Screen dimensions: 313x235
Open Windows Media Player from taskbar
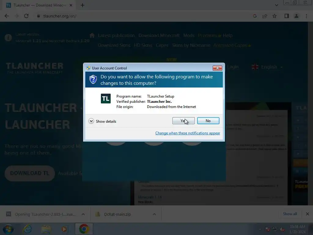tap(64, 229)
